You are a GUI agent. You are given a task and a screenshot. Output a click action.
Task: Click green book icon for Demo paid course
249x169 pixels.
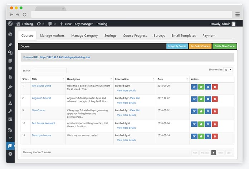[x=201, y=136]
